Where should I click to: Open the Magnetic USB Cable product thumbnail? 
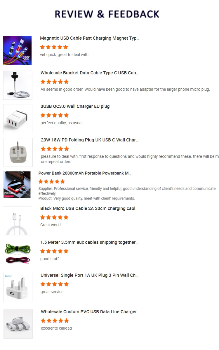17,50
